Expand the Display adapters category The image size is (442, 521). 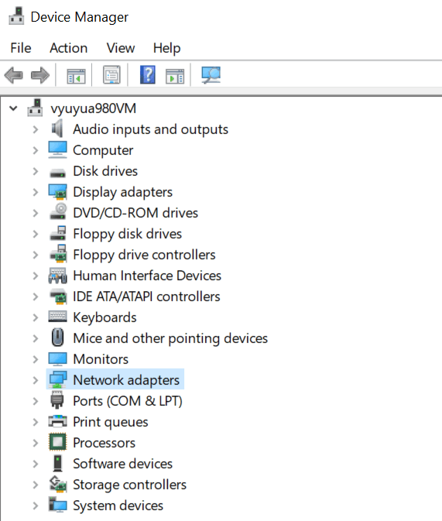pos(36,192)
